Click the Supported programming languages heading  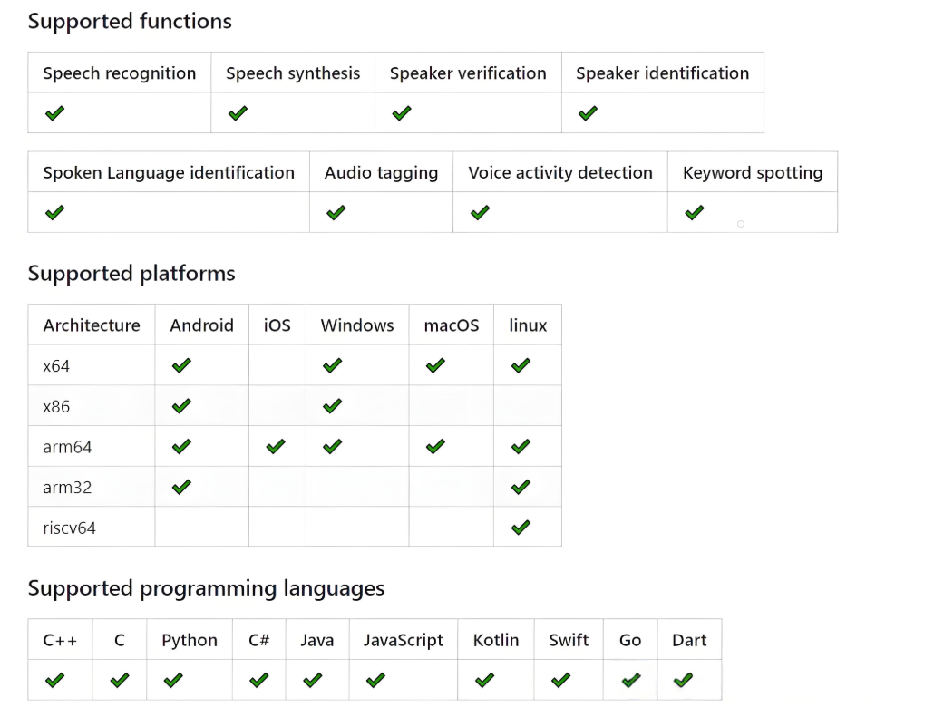pyautogui.click(x=206, y=588)
